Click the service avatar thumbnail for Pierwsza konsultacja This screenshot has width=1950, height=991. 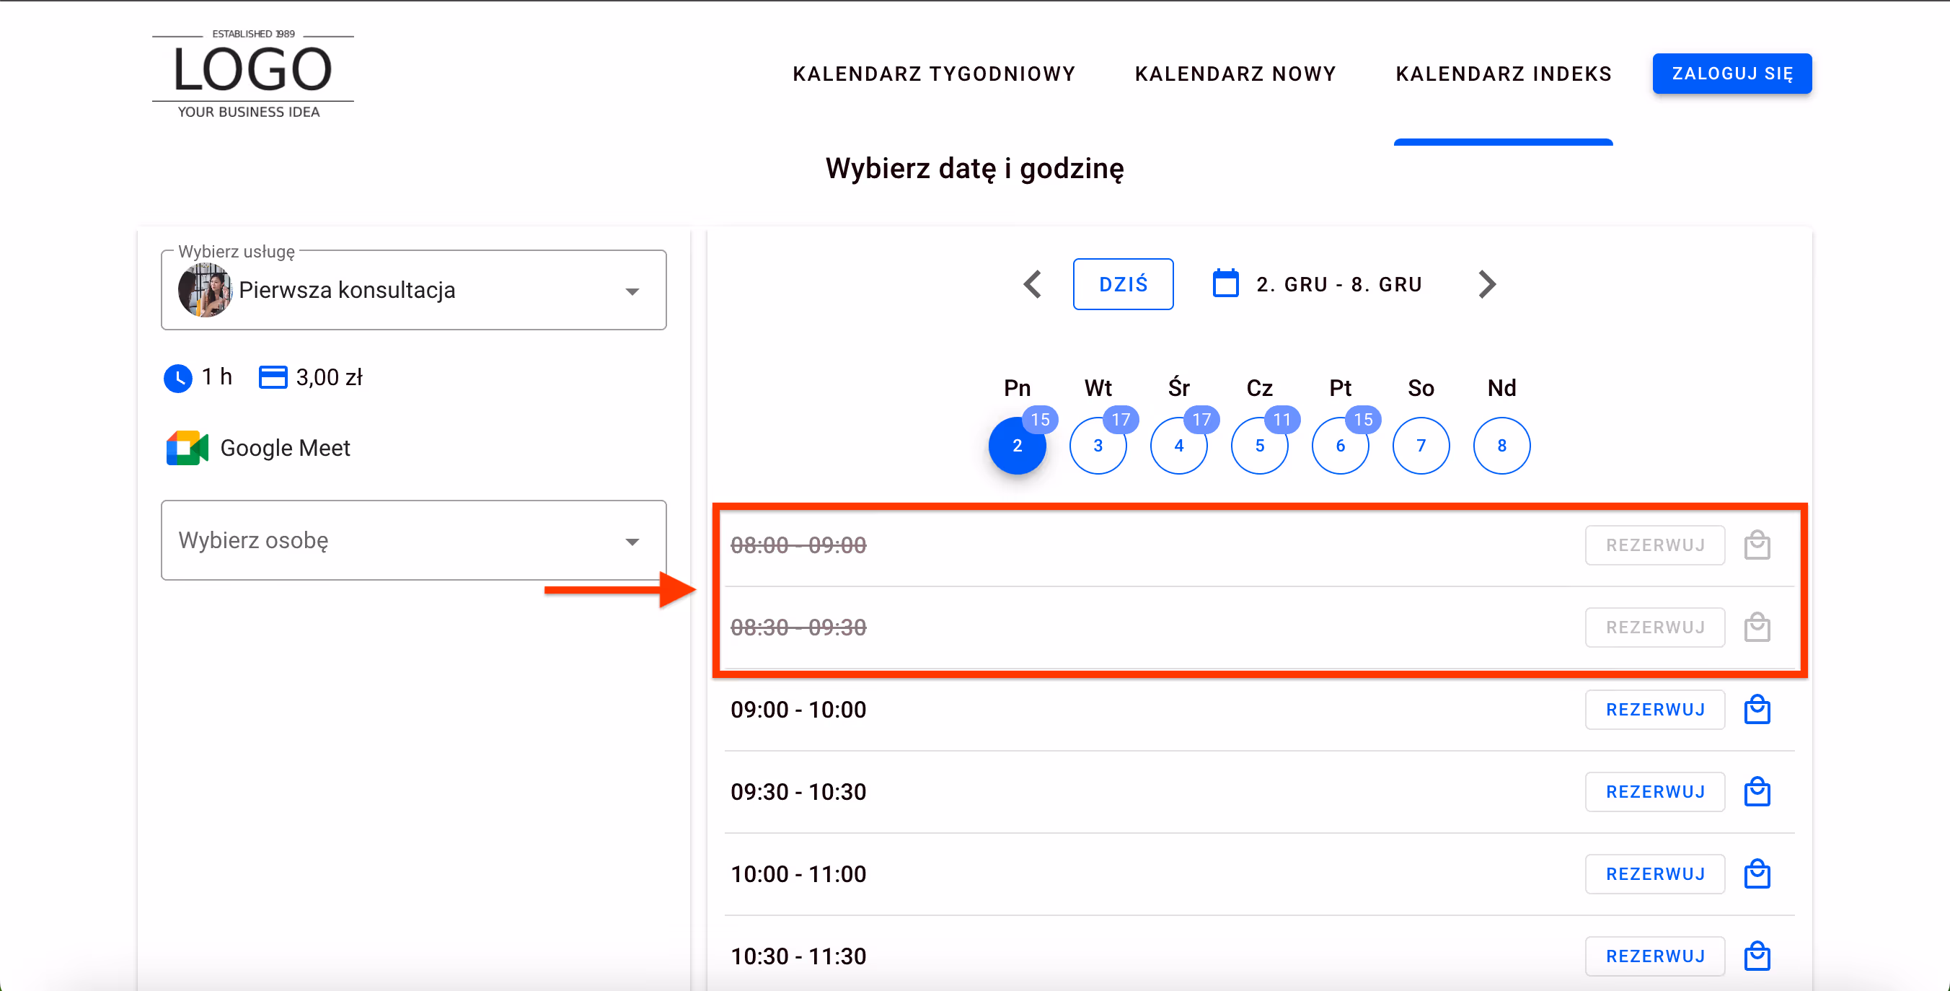click(x=203, y=290)
